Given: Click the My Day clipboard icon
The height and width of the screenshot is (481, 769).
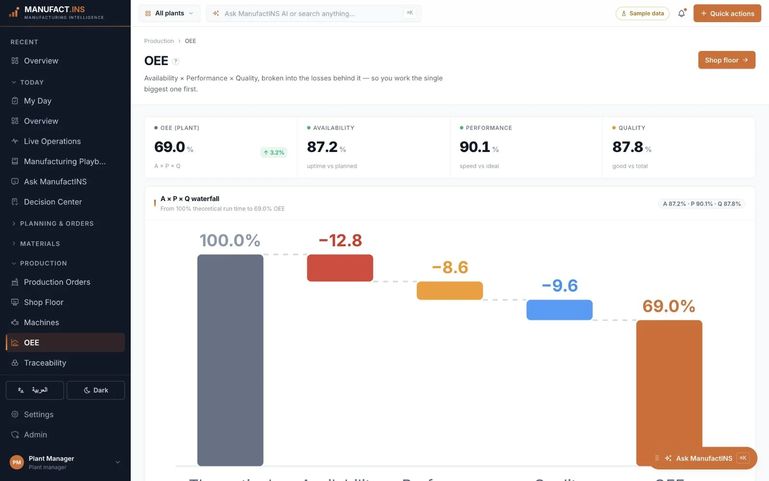Looking at the screenshot, I should point(15,101).
